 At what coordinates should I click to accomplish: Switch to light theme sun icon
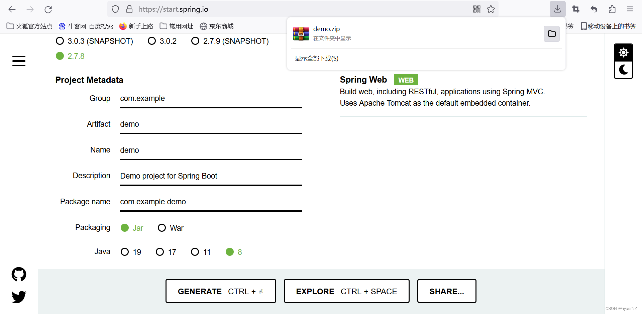point(623,53)
